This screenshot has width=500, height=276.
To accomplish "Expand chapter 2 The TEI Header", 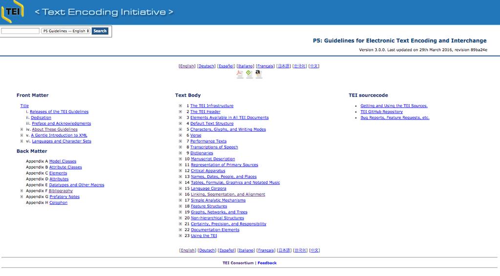I will (x=180, y=112).
